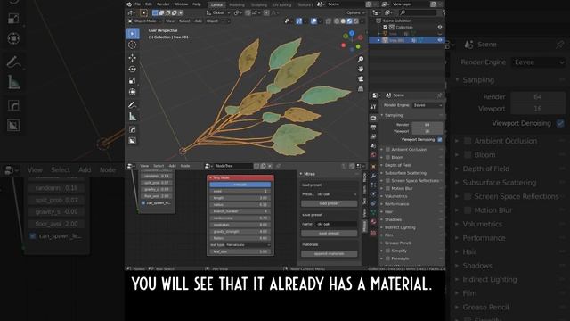
Task: Unlink the NodeTree with X icon
Action: [270, 166]
